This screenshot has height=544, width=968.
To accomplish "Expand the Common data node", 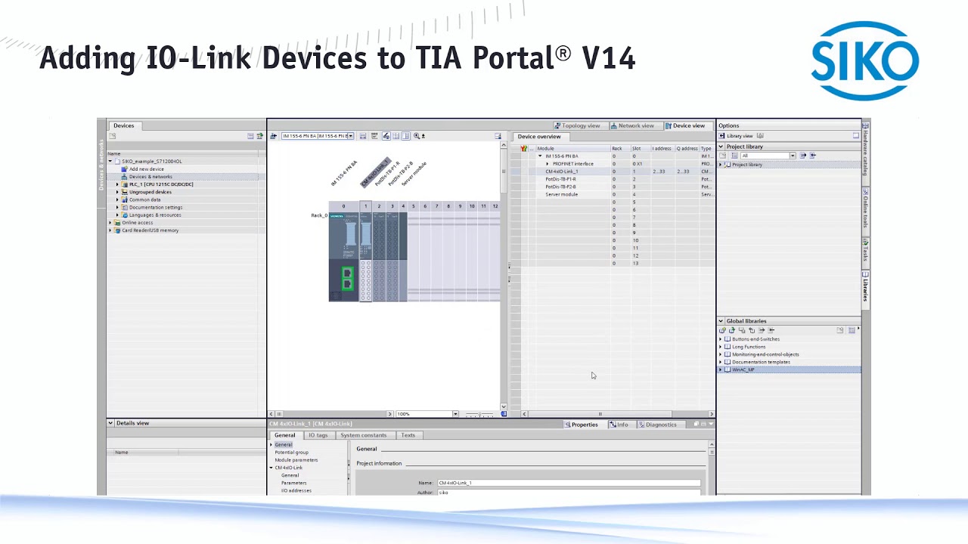I will tap(117, 199).
